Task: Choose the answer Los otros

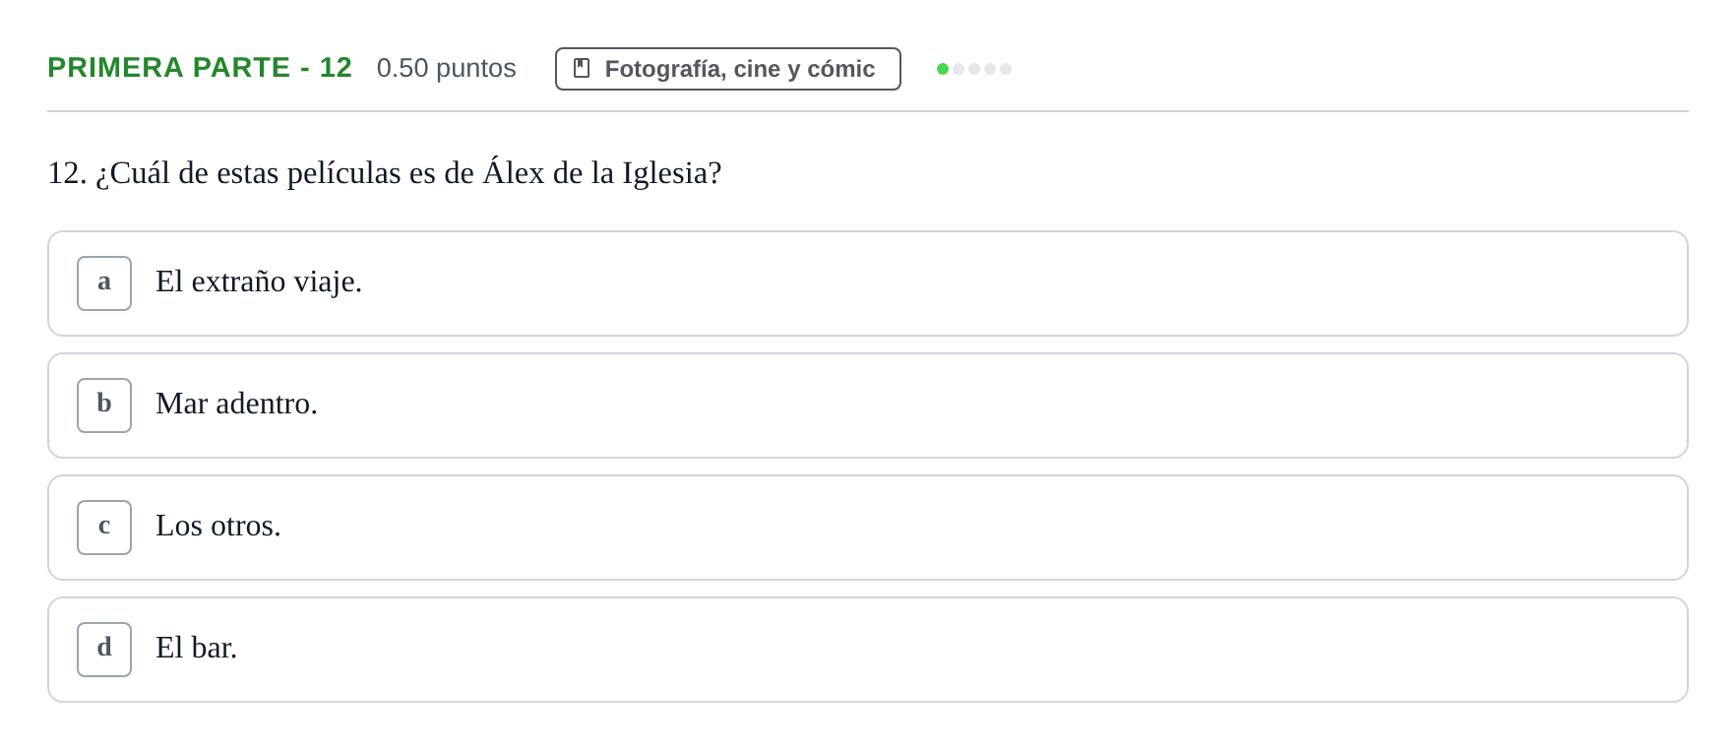Action: coord(868,528)
